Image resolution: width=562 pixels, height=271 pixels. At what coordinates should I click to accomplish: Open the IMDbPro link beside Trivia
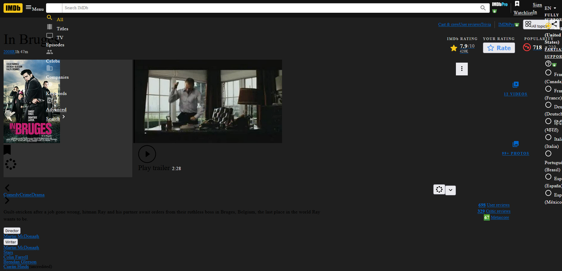coord(506,25)
